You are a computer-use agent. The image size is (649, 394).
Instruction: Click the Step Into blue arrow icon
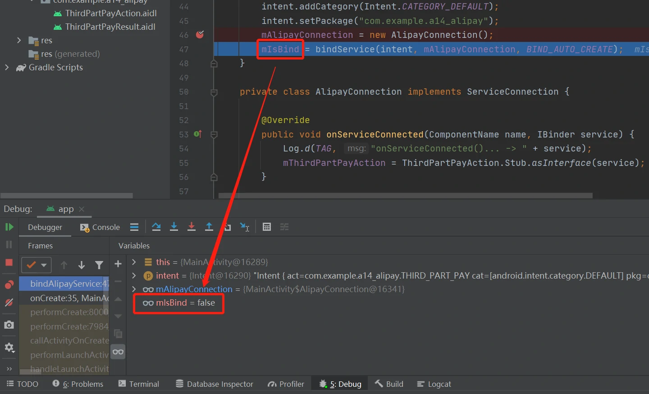pos(174,227)
